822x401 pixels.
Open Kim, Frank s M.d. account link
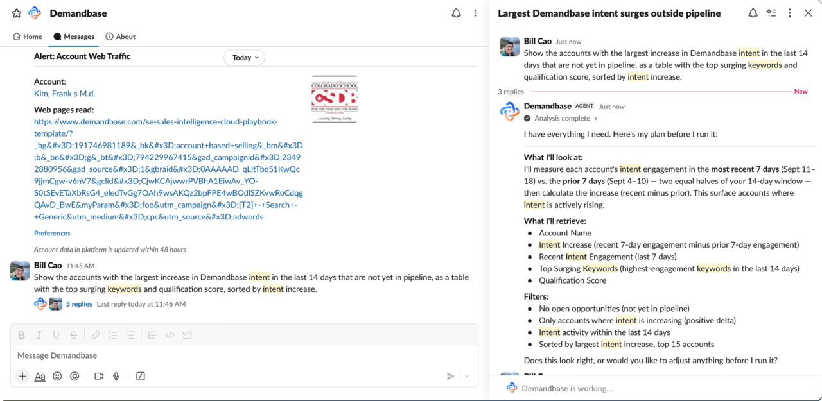[x=64, y=94]
